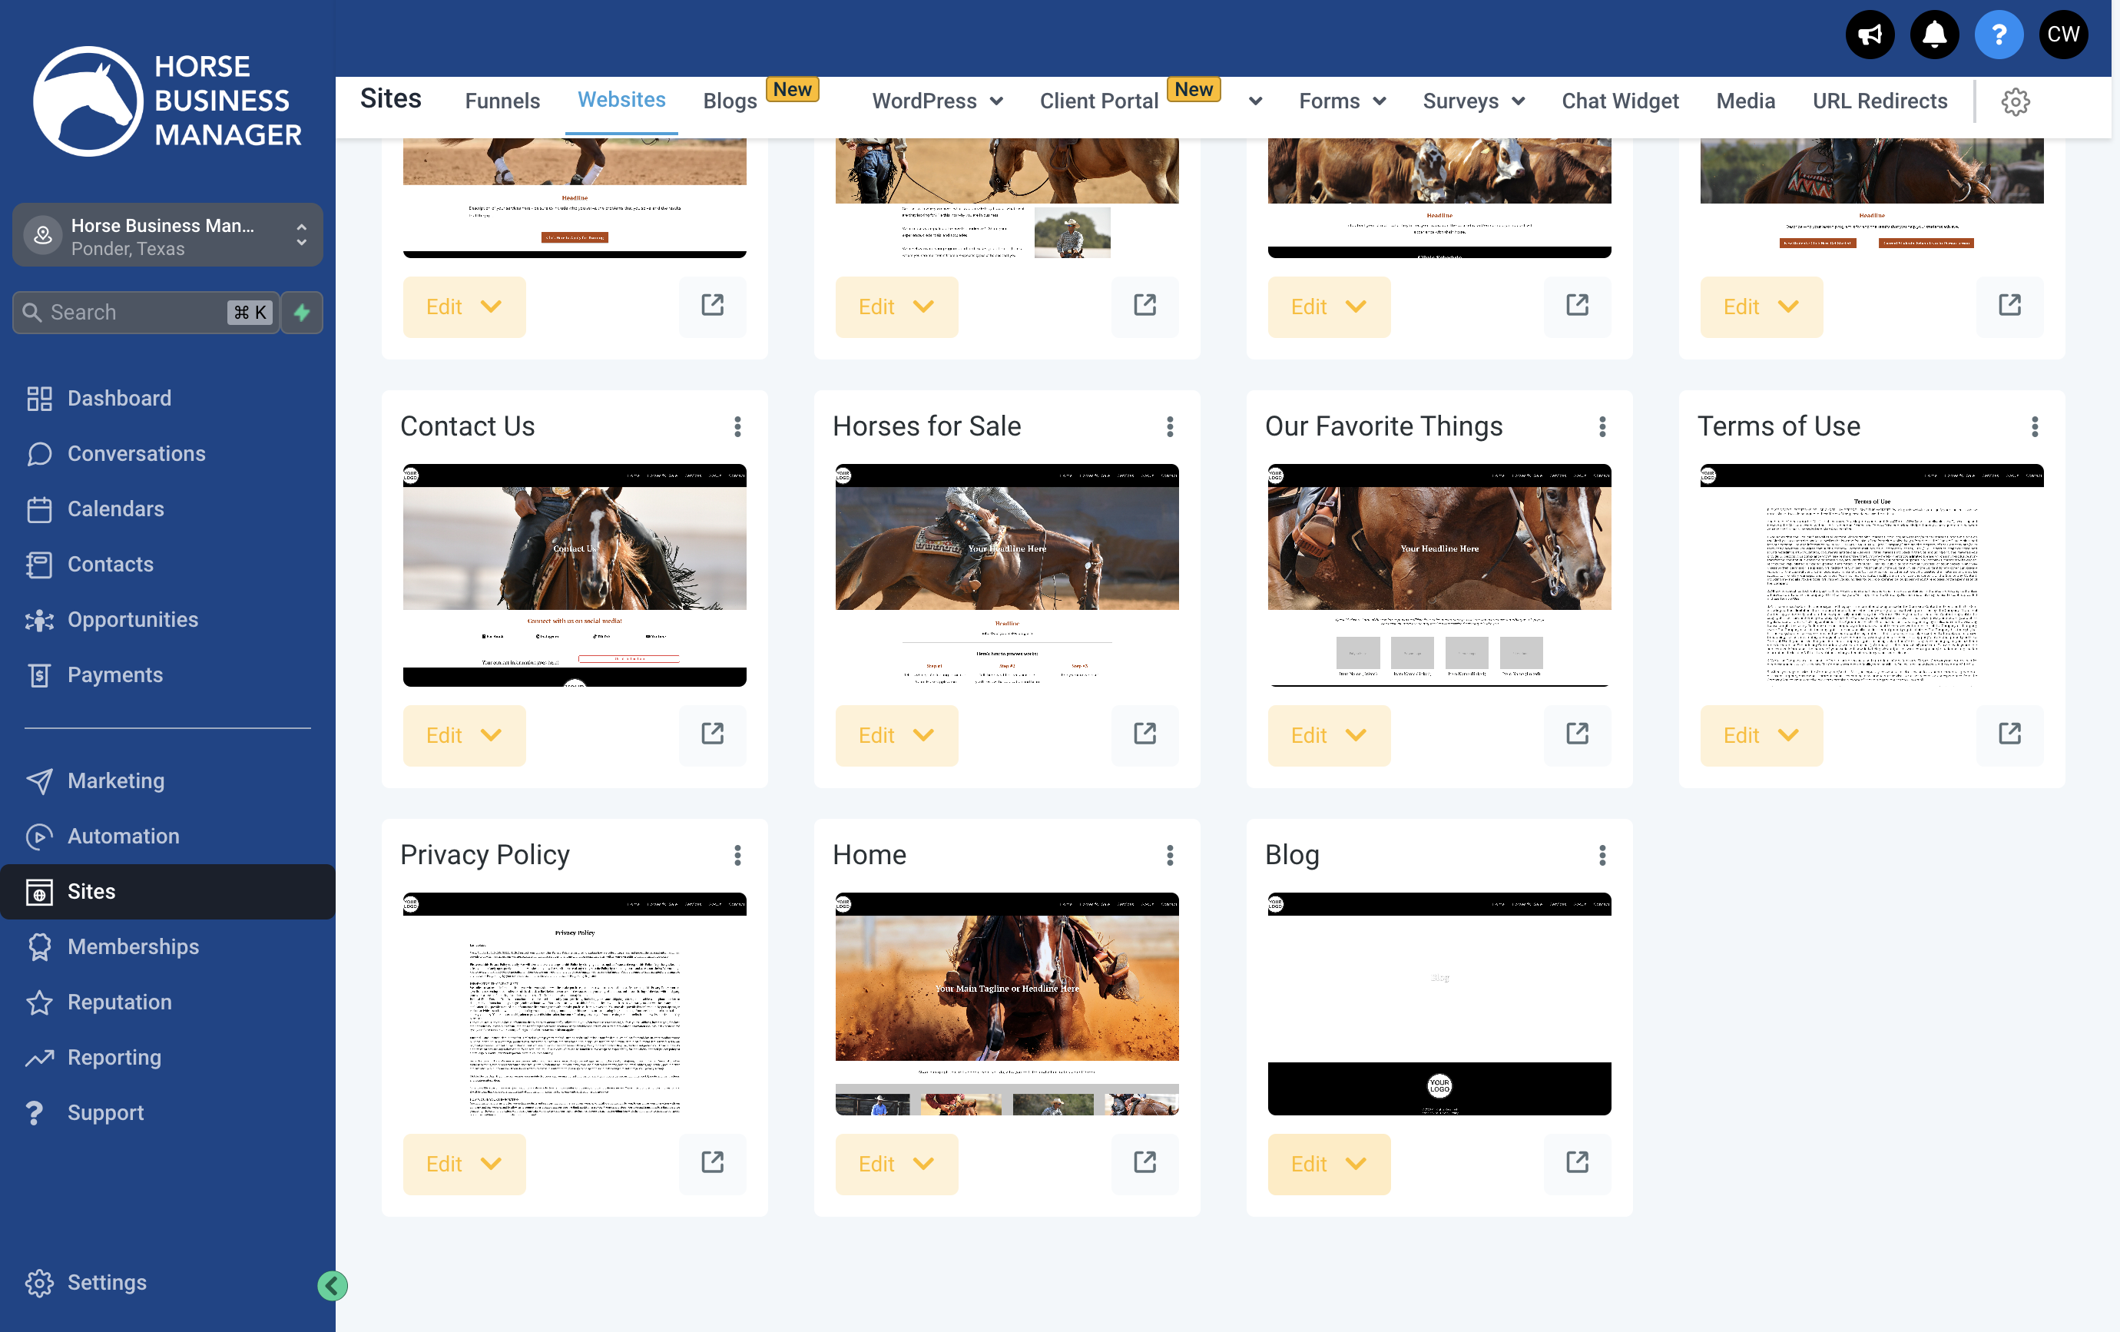Open the Media tab
This screenshot has width=2120, height=1332.
tap(1745, 101)
